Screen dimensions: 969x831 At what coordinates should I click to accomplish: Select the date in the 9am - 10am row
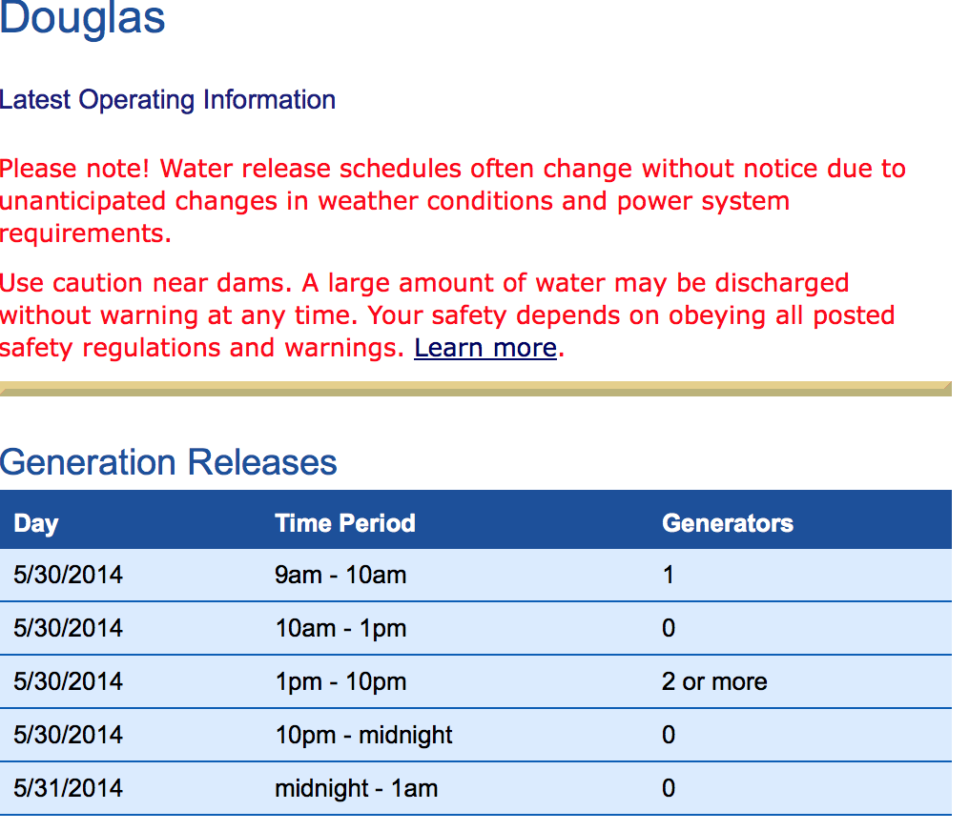(x=69, y=575)
